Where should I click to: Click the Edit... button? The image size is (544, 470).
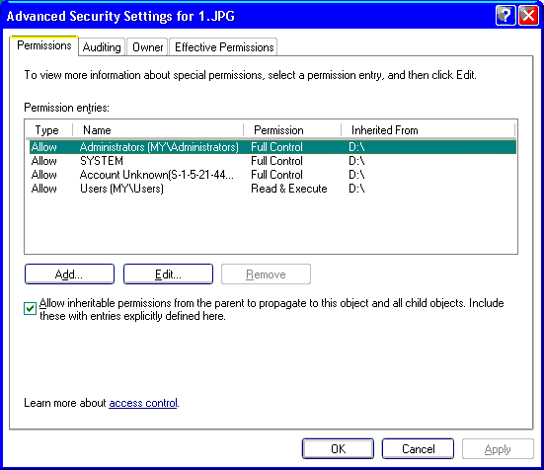pyautogui.click(x=168, y=274)
